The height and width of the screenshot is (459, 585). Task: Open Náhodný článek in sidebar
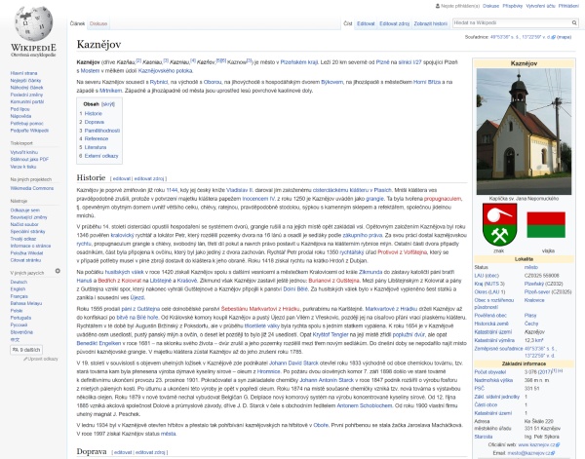[27, 88]
